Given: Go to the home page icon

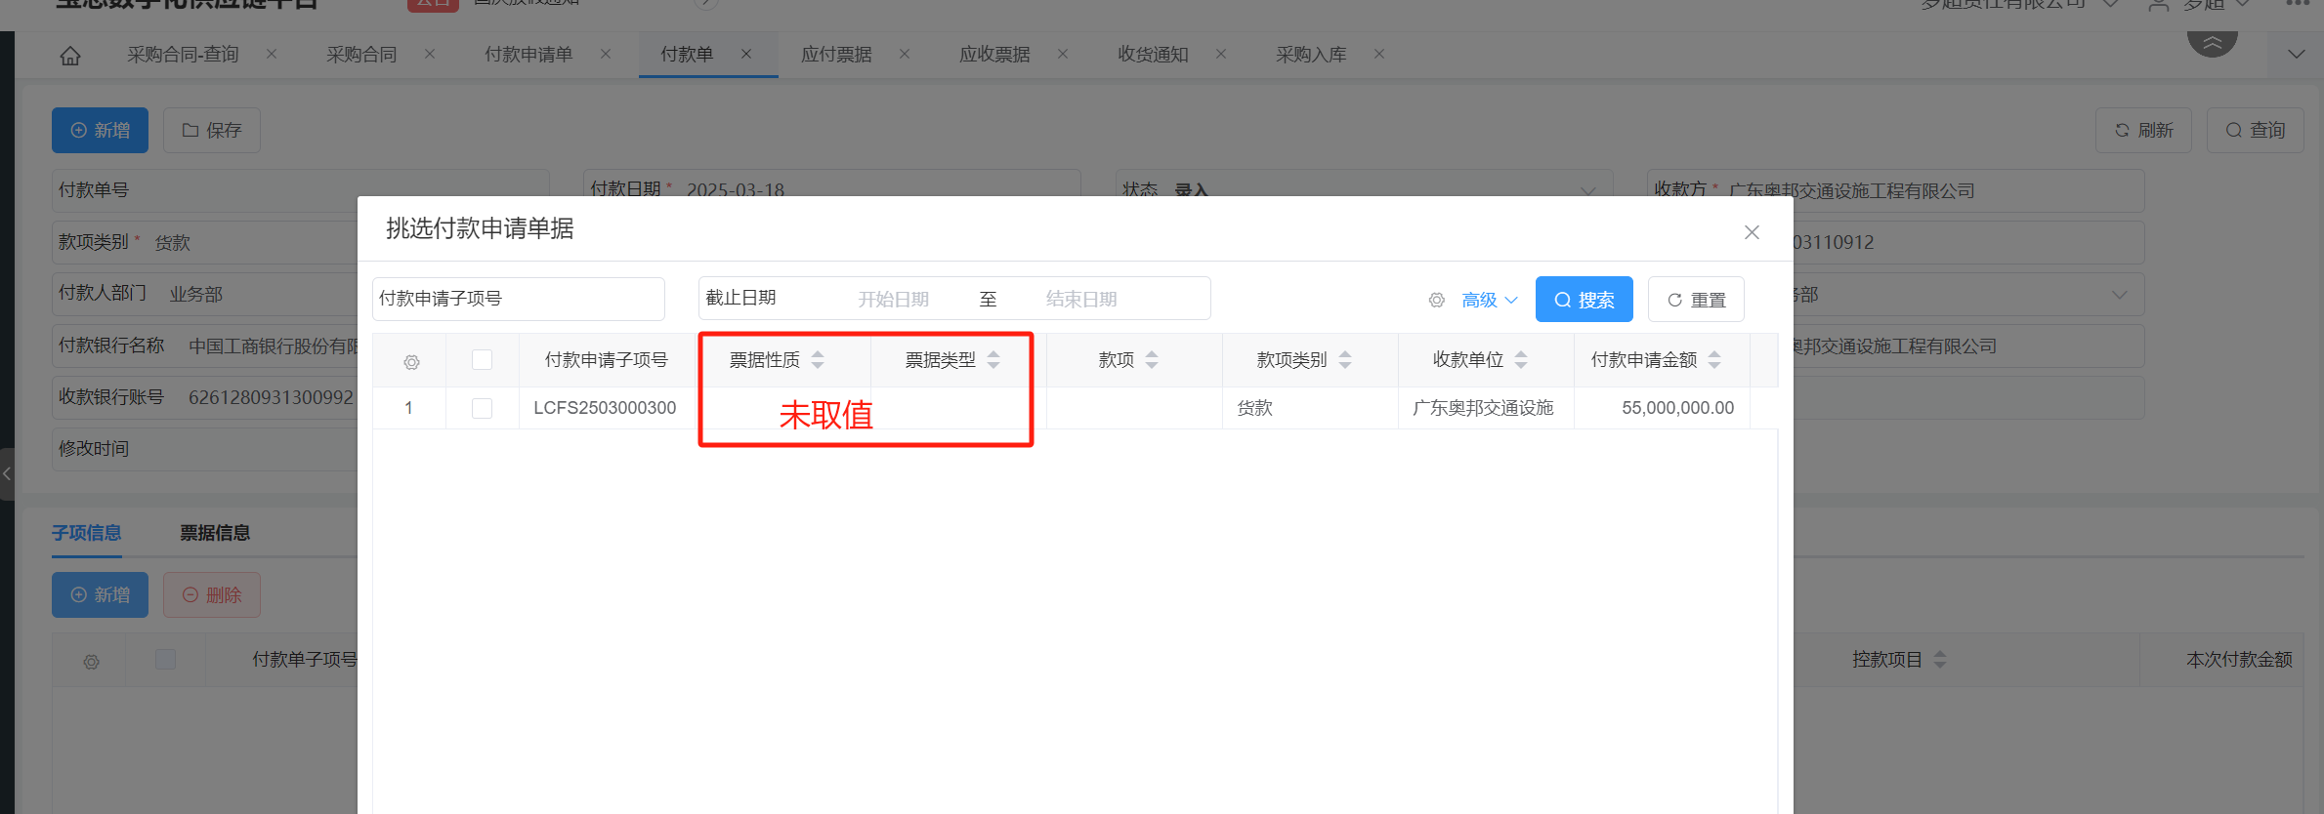Looking at the screenshot, I should pos(70,56).
